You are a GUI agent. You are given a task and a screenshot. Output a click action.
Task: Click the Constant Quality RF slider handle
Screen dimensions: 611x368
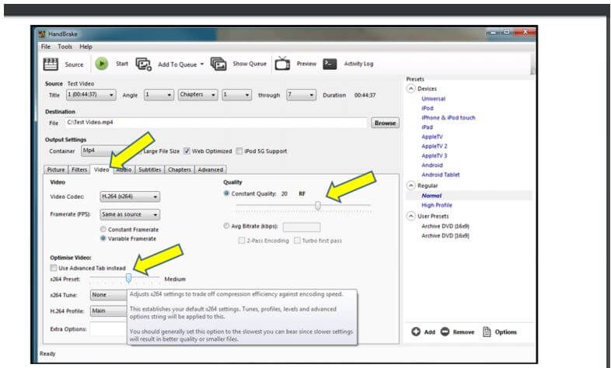click(x=318, y=206)
